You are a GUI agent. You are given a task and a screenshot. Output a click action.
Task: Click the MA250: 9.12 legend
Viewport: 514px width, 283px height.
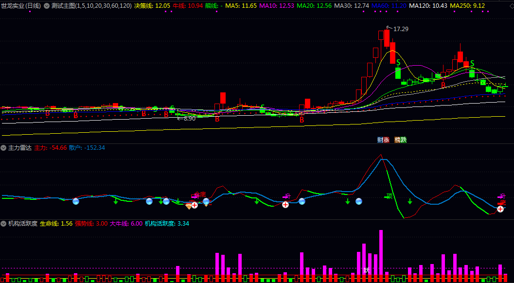click(x=467, y=5)
